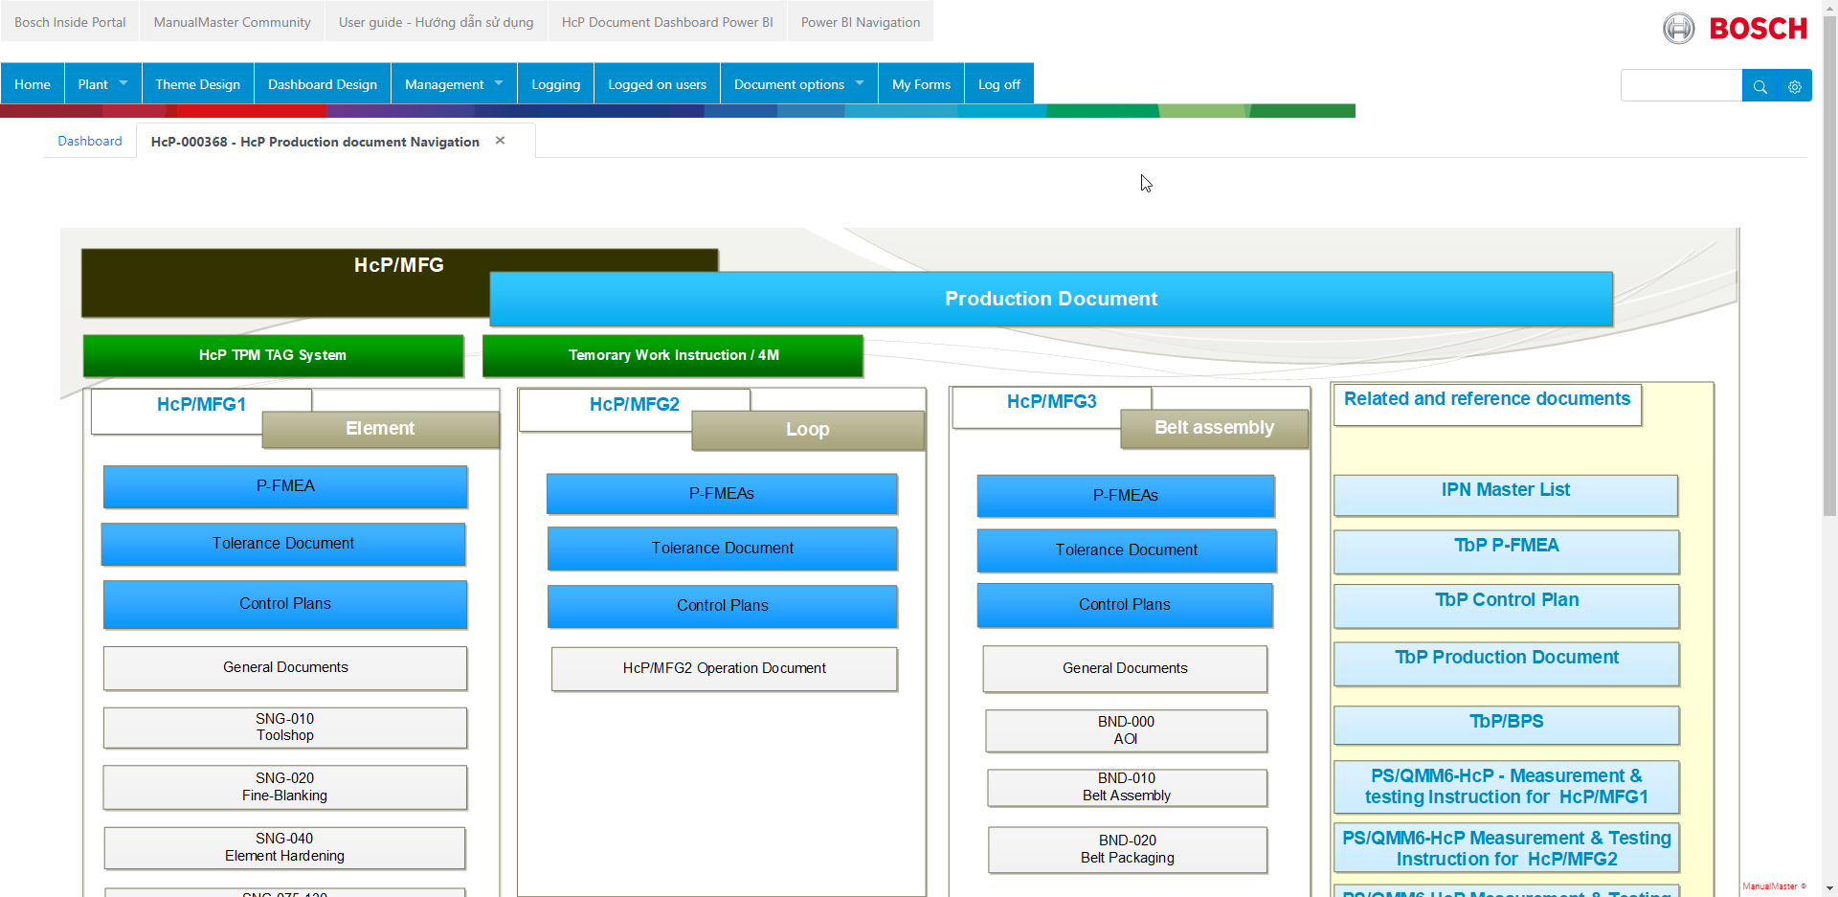This screenshot has height=897, width=1838.
Task: Open IPN Master List
Action: pos(1506,495)
